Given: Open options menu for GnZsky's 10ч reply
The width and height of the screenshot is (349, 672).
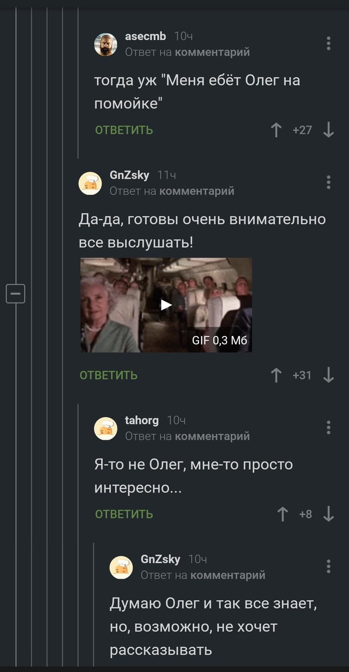Looking at the screenshot, I should pyautogui.click(x=329, y=566).
